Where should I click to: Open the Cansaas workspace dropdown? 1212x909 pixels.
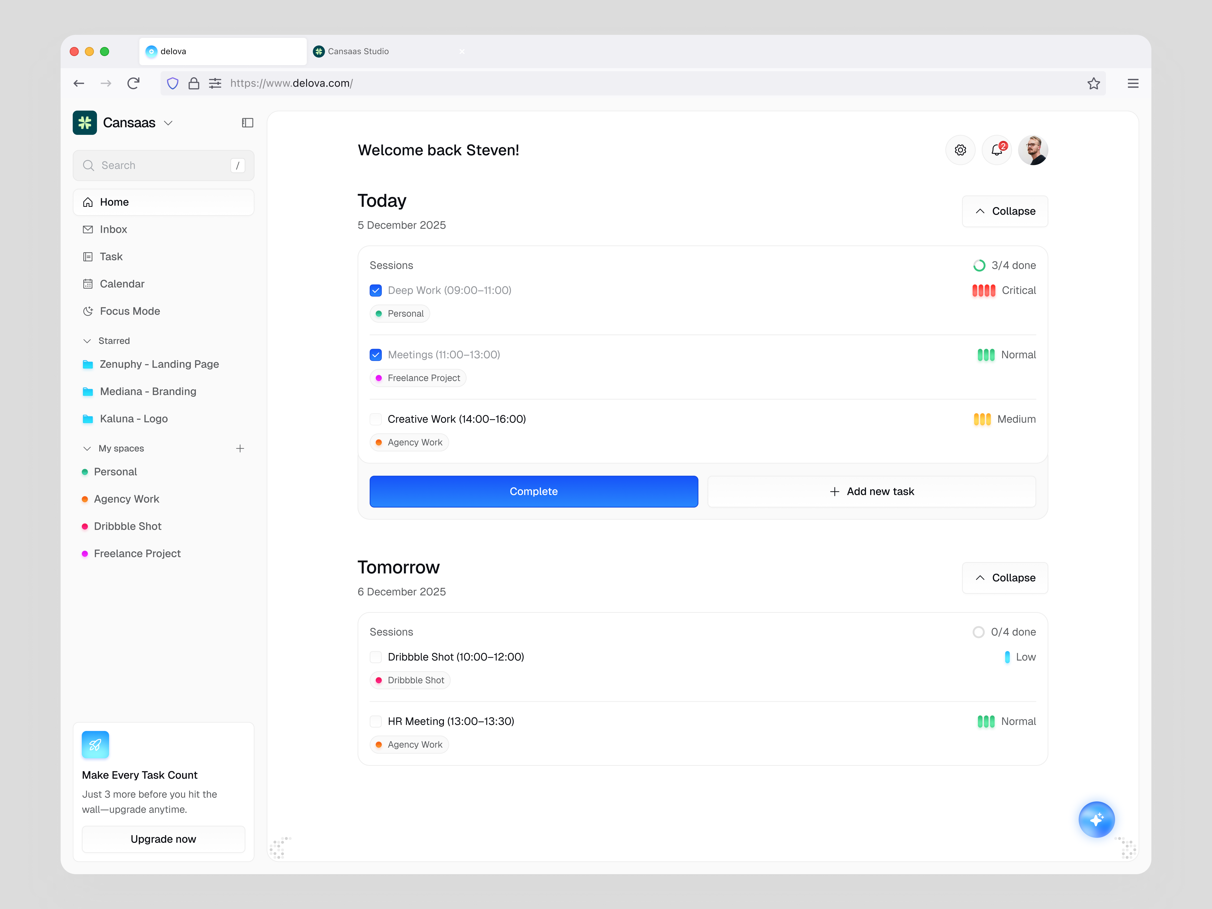coord(169,123)
